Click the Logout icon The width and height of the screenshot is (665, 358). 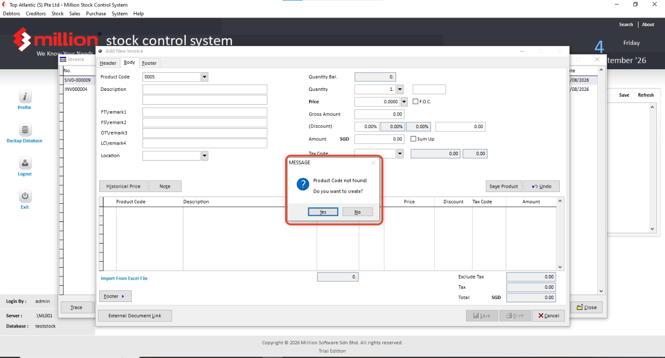point(25,163)
